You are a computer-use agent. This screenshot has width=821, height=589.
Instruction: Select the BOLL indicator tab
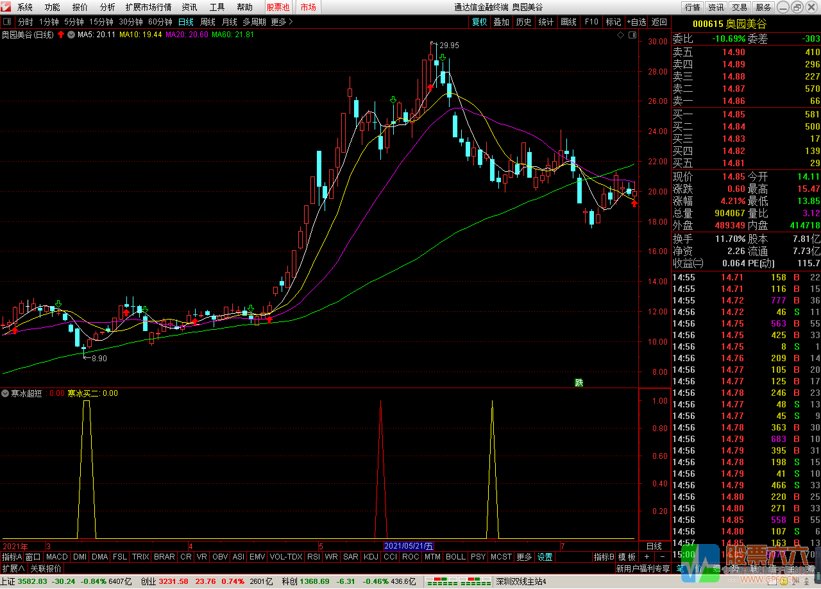[x=455, y=557]
